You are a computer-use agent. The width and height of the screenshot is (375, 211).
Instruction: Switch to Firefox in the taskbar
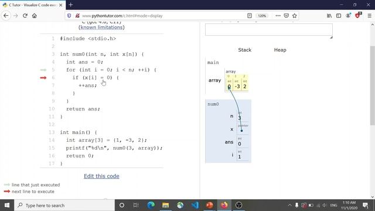point(224,205)
